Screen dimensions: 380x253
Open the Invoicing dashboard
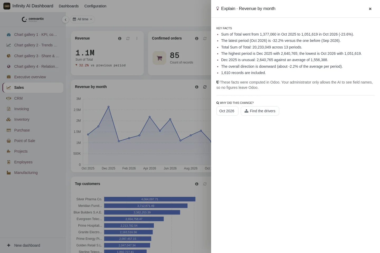point(33,109)
